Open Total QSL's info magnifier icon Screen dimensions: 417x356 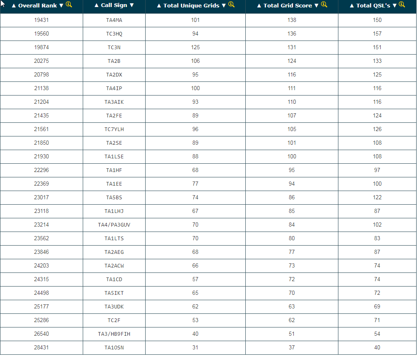tap(402, 5)
